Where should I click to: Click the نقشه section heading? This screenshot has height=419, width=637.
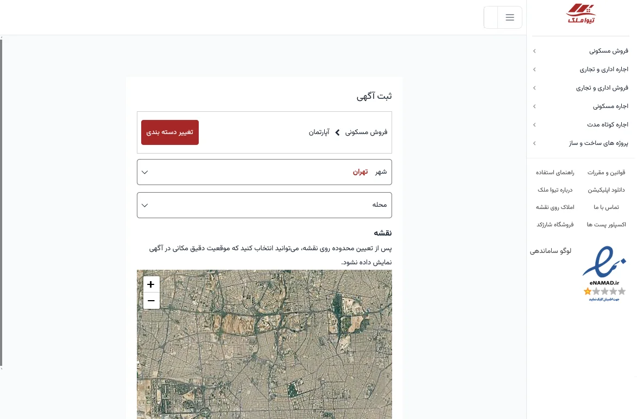383,233
